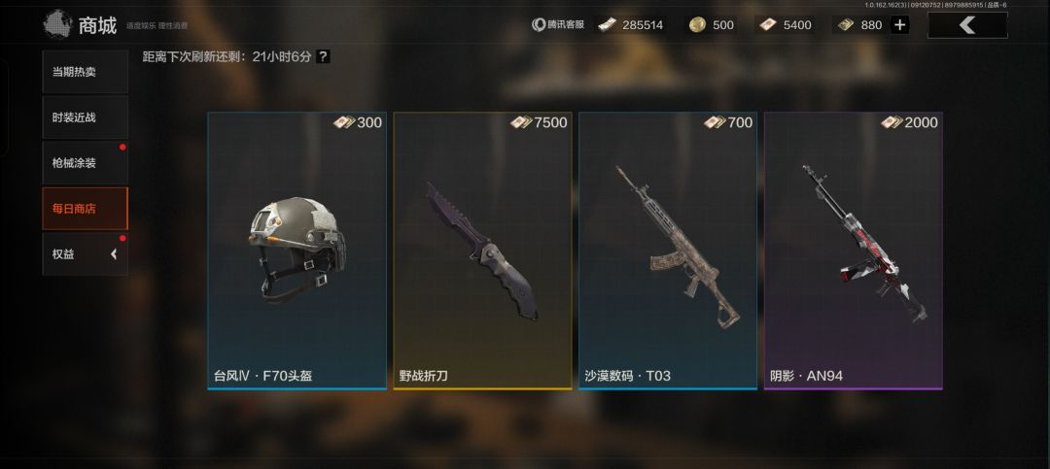Click the gold coin 500 balance
This screenshot has width=1050, height=469.
coord(711,25)
